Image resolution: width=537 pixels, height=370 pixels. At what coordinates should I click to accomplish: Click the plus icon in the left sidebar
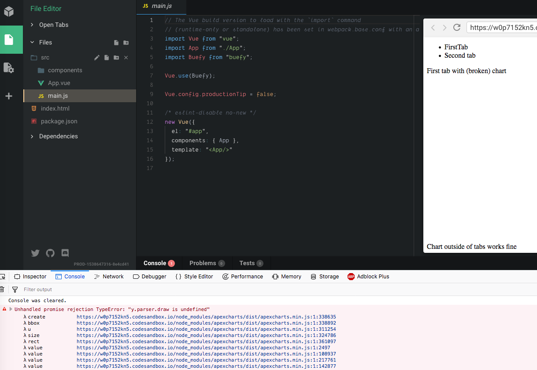click(x=9, y=96)
